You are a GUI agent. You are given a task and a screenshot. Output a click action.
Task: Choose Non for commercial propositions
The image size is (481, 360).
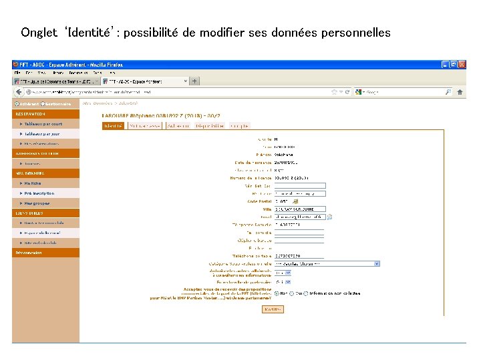pos(277,293)
